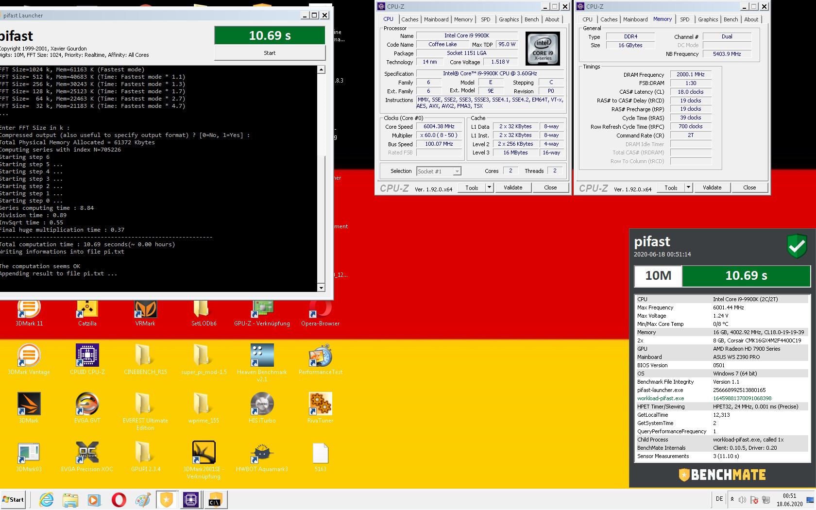Show hidden tray icons arrow
The width and height of the screenshot is (816, 510).
(732, 499)
